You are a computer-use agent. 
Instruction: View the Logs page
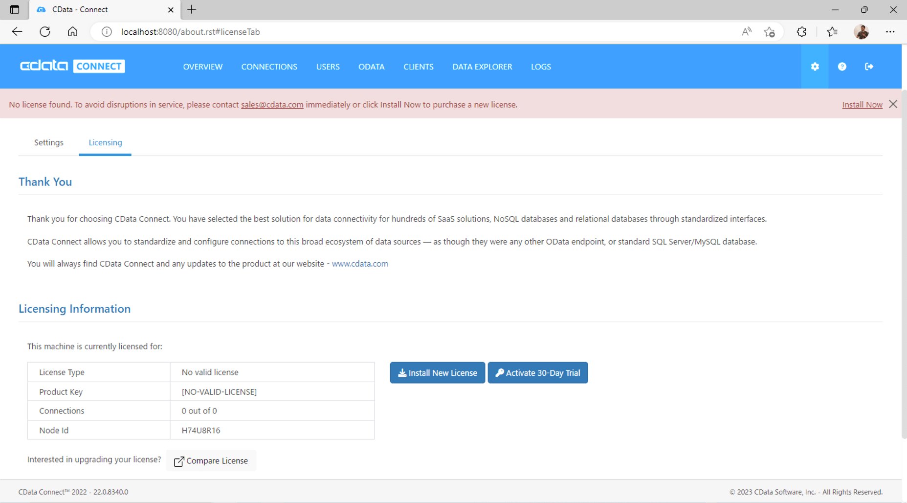pyautogui.click(x=541, y=67)
